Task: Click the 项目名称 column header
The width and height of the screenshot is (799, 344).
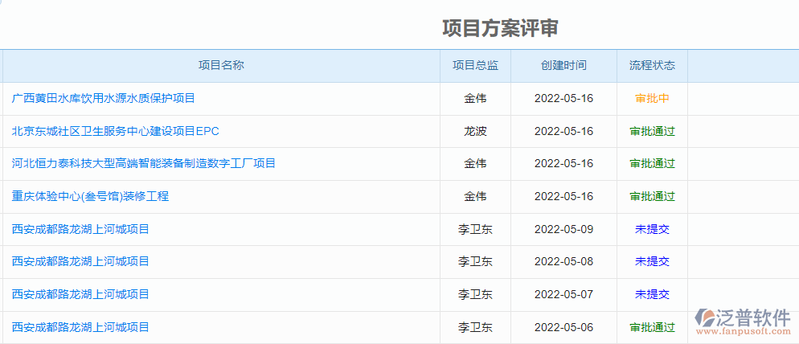Action: coord(221,65)
